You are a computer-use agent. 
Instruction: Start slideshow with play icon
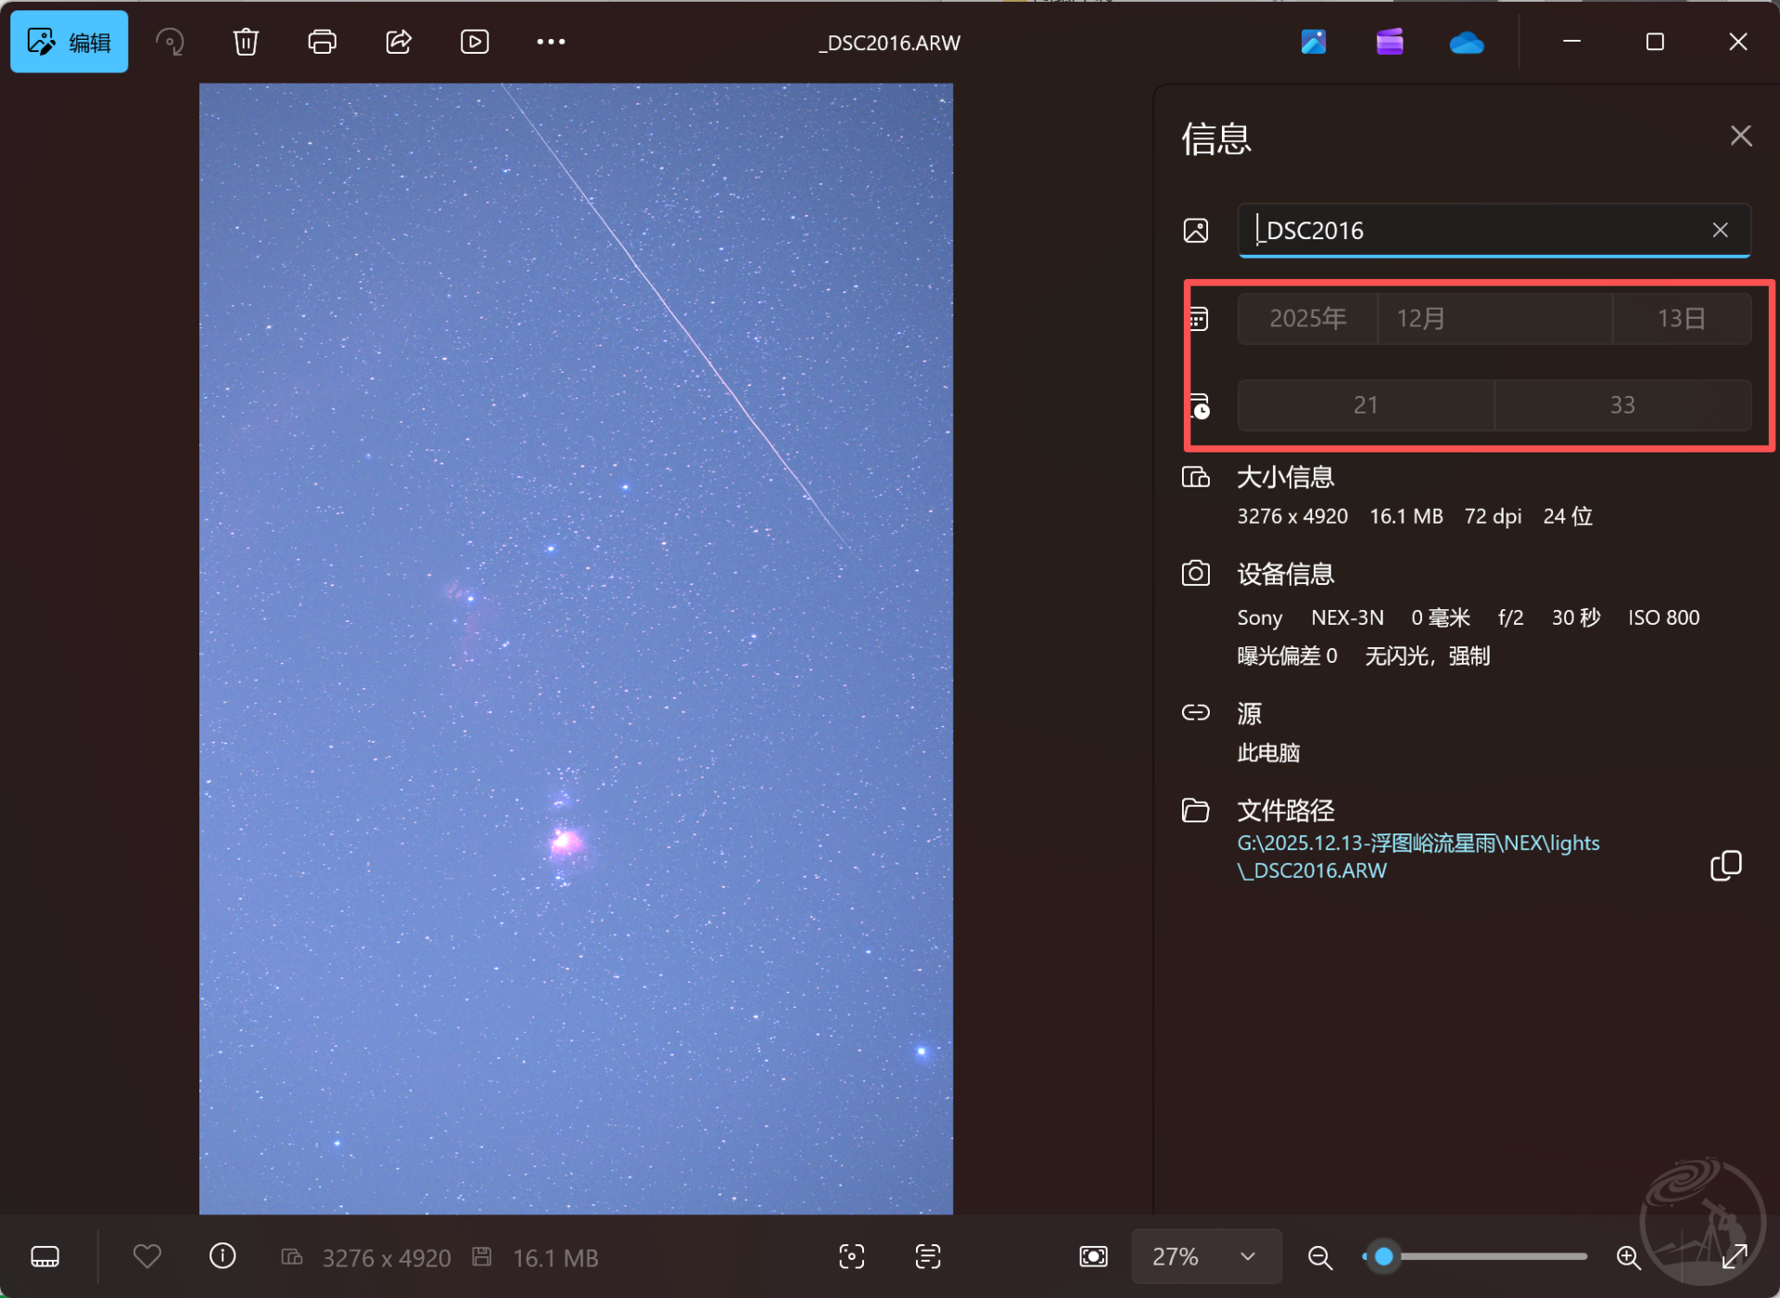tap(475, 42)
